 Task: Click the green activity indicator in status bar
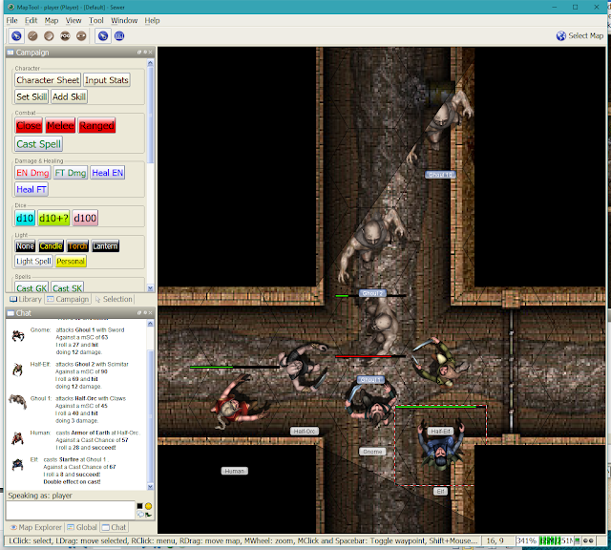(578, 540)
